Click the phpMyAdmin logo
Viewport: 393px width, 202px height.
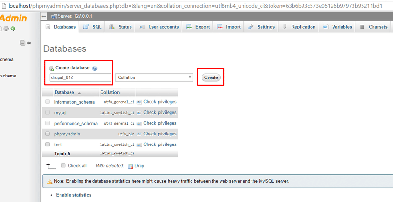tap(13, 18)
